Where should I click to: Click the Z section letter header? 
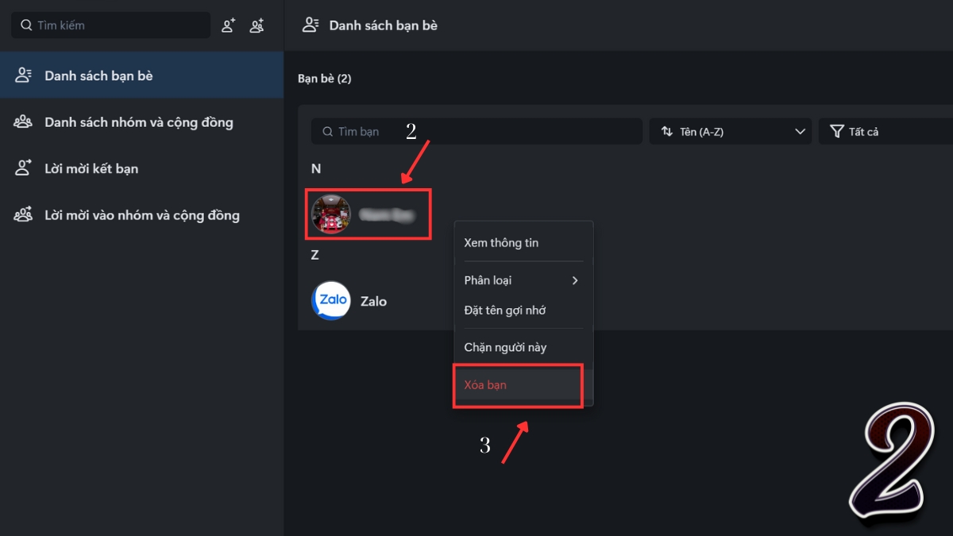tap(315, 256)
